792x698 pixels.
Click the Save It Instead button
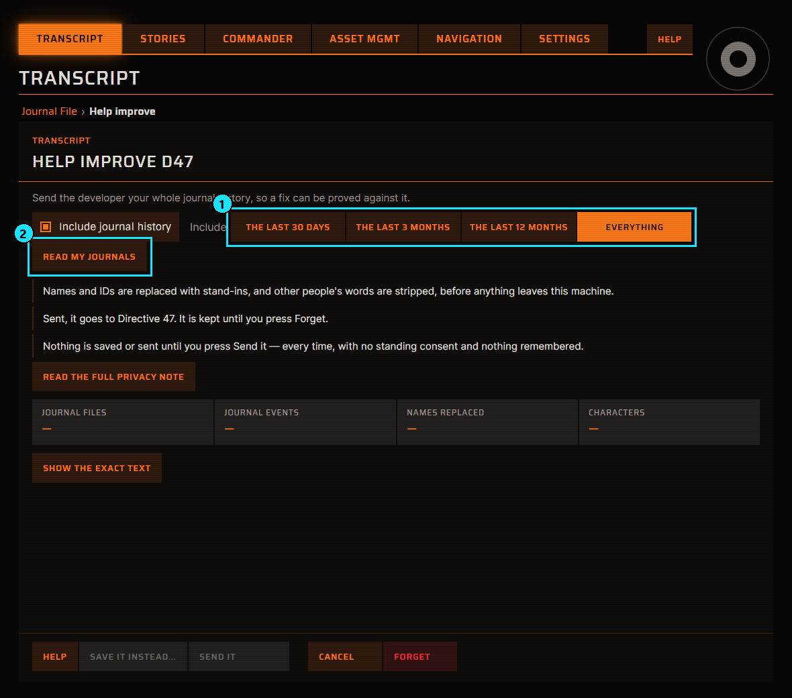click(133, 656)
